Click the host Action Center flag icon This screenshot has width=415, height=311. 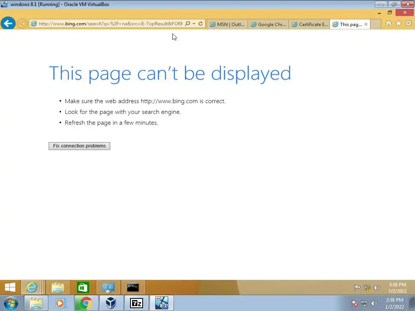pos(354,303)
